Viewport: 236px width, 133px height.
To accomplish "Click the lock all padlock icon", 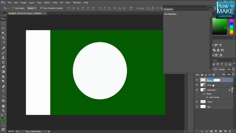I will click(214, 75).
